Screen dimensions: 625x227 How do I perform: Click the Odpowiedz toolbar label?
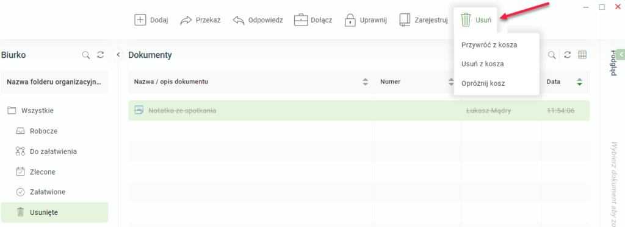[266, 20]
